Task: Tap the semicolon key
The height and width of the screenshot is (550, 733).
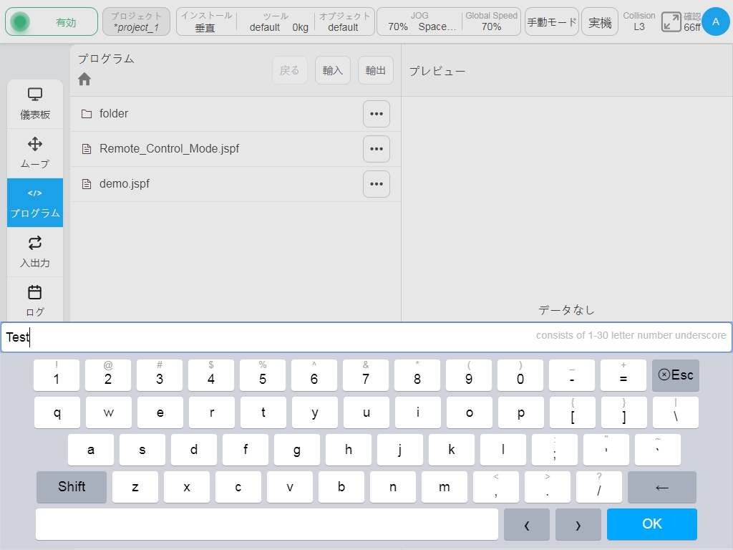Action: (x=555, y=450)
